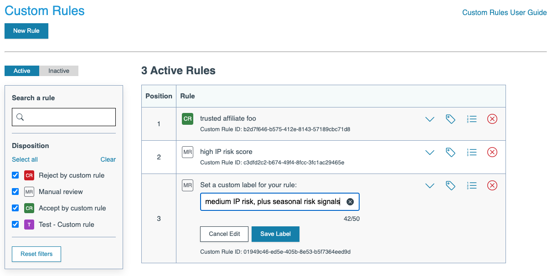The image size is (552, 276).
Task: Open Custom Rules User Guide link
Action: pyautogui.click(x=504, y=13)
